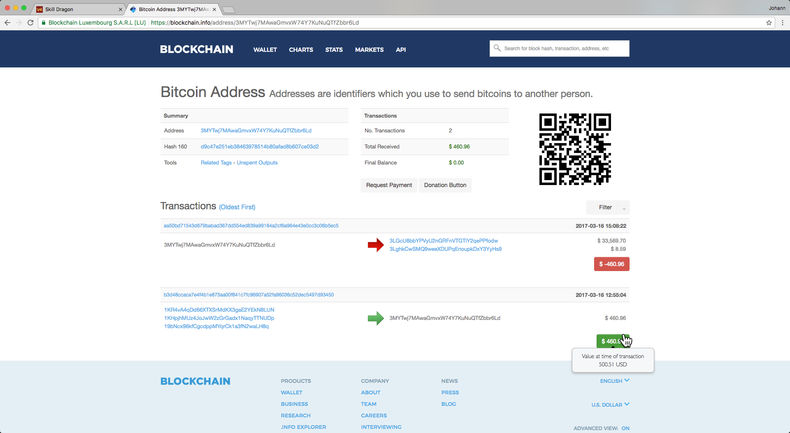
Task: Open output address 3LGcU8bbYPVyU2n...
Action: click(x=444, y=241)
